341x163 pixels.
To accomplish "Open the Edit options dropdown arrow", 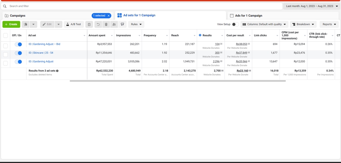I will pos(59,25).
